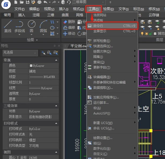Screen dimensions: 165x159
Task: Redo the last undone action
Action: coord(54,2)
